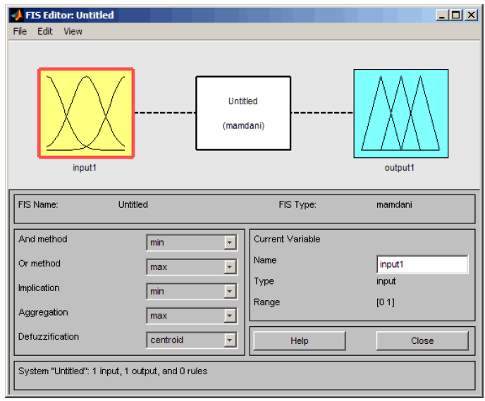The image size is (485, 401).
Task: Click the FIS Type value mamdani
Action: click(x=394, y=204)
